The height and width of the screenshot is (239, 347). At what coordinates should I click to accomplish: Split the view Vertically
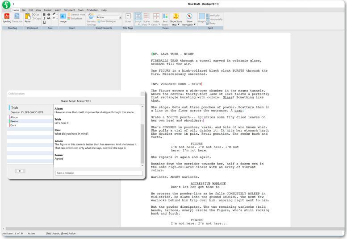coord(213,15)
